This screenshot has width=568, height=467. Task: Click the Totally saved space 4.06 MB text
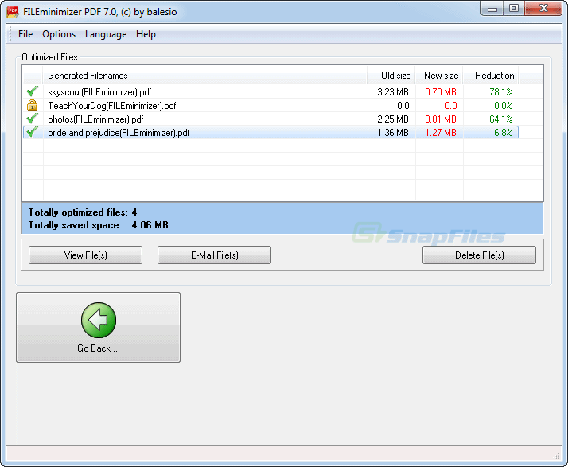pyautogui.click(x=98, y=225)
